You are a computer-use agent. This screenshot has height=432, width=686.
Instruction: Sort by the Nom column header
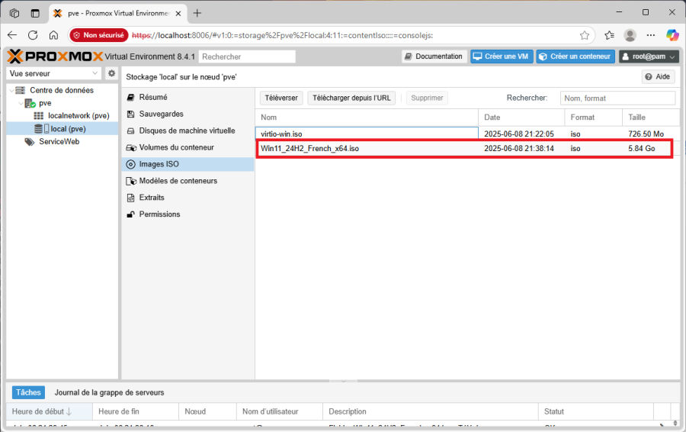pos(367,118)
